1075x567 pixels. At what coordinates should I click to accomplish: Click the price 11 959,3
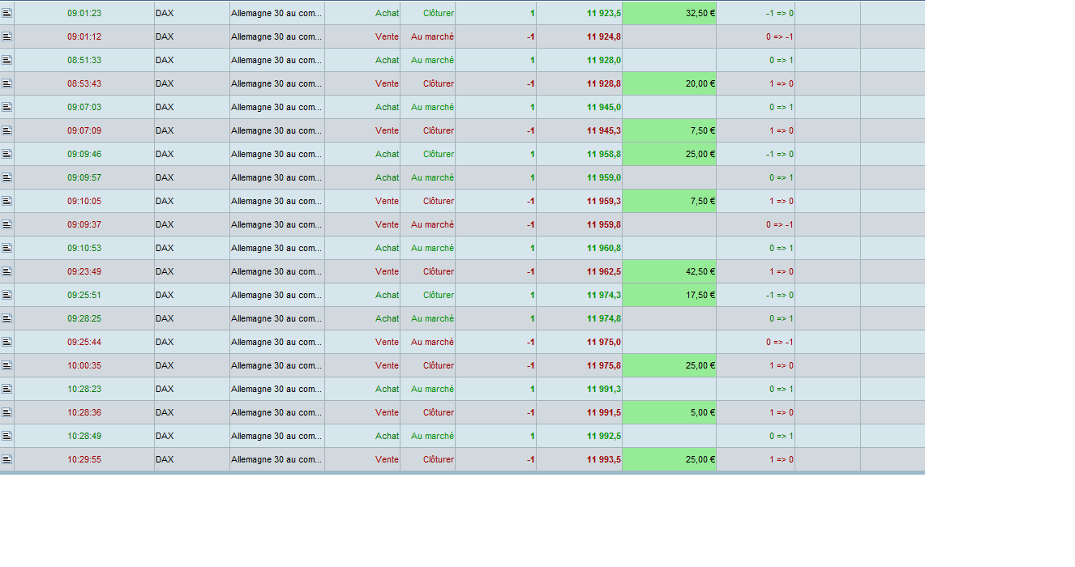coord(604,201)
